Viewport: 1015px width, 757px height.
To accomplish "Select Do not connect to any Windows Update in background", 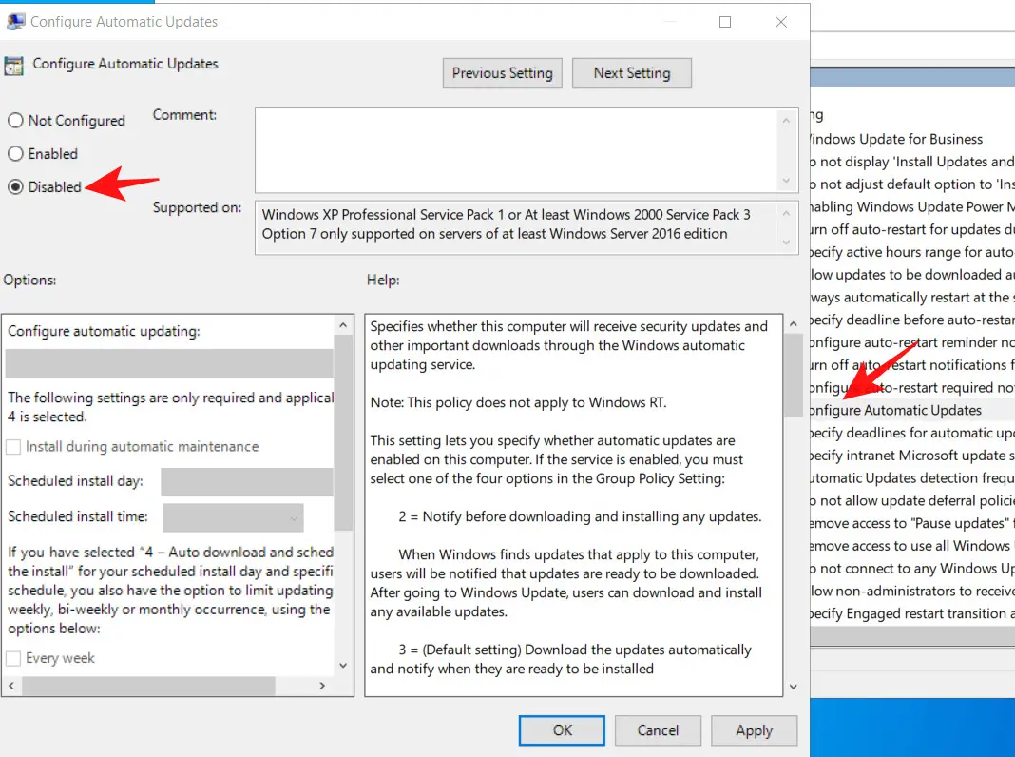I will pyautogui.click(x=912, y=569).
